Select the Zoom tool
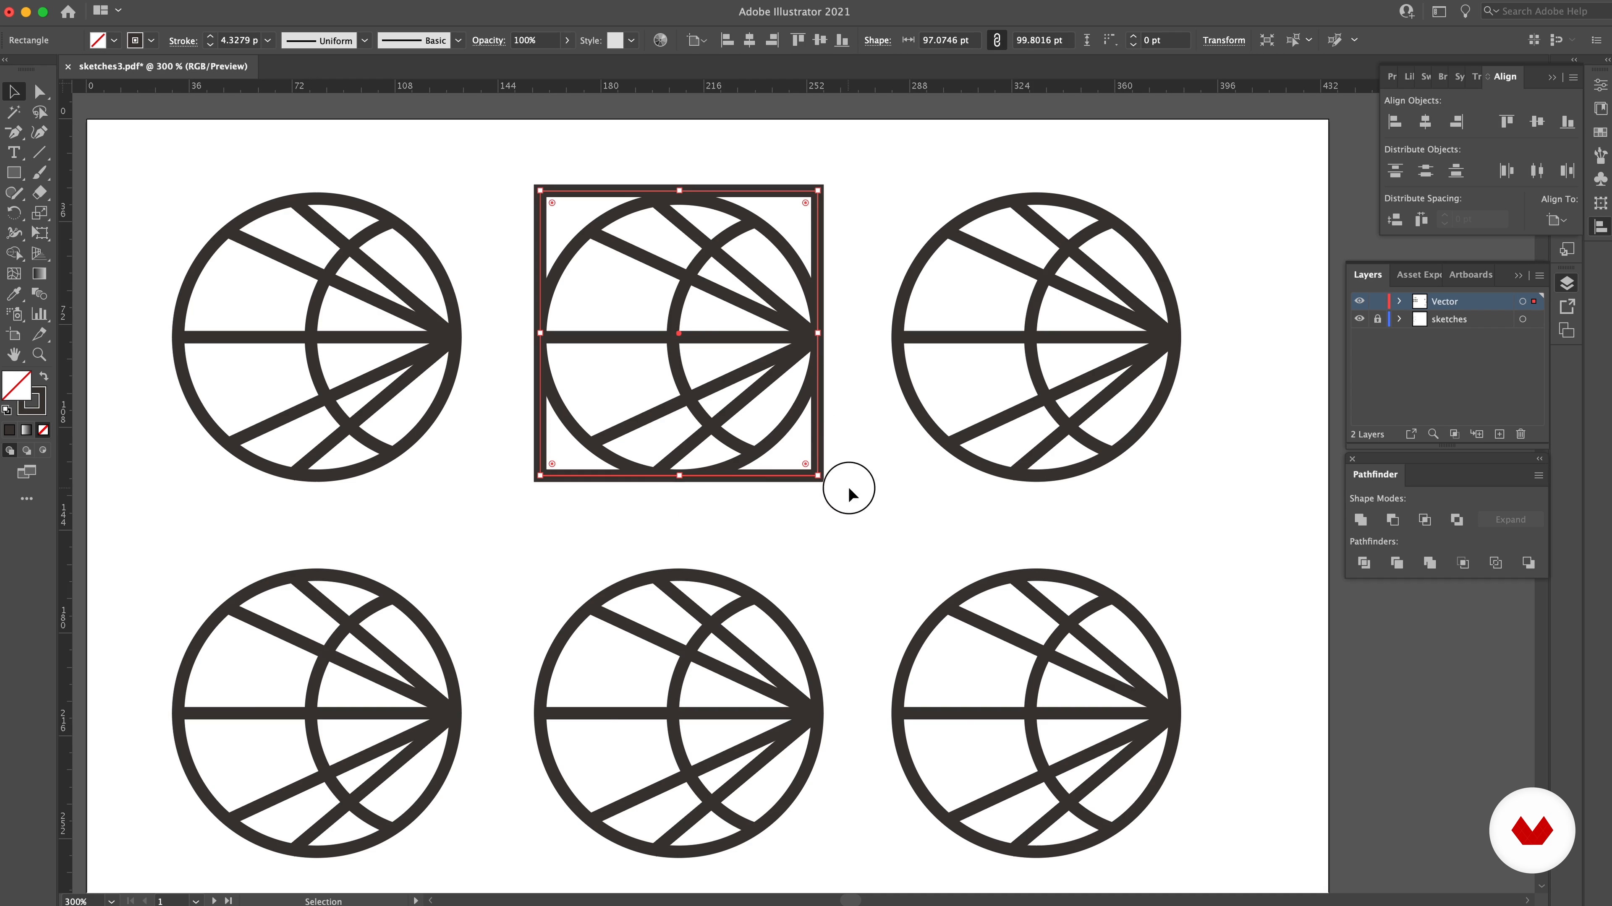The height and width of the screenshot is (906, 1612). click(39, 354)
